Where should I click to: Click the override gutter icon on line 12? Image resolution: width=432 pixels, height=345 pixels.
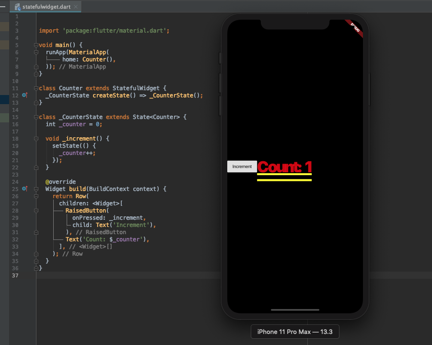coord(25,95)
